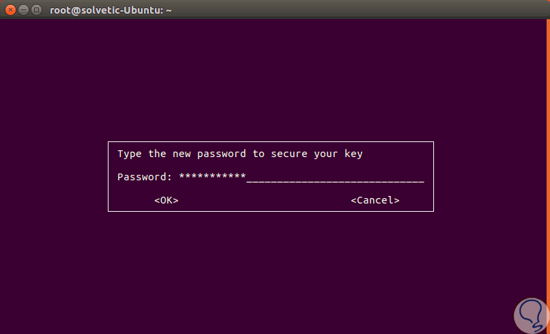This screenshot has width=550, height=334.
Task: Click the word "key" in the dialog prompt
Action: (x=353, y=154)
